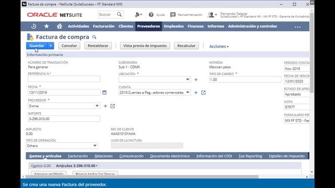Switch to the Comunicación tab
The image size is (335, 188).
[131, 156]
